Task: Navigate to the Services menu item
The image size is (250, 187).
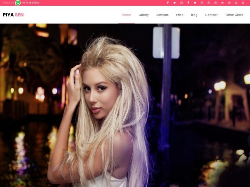Action: [x=162, y=15]
